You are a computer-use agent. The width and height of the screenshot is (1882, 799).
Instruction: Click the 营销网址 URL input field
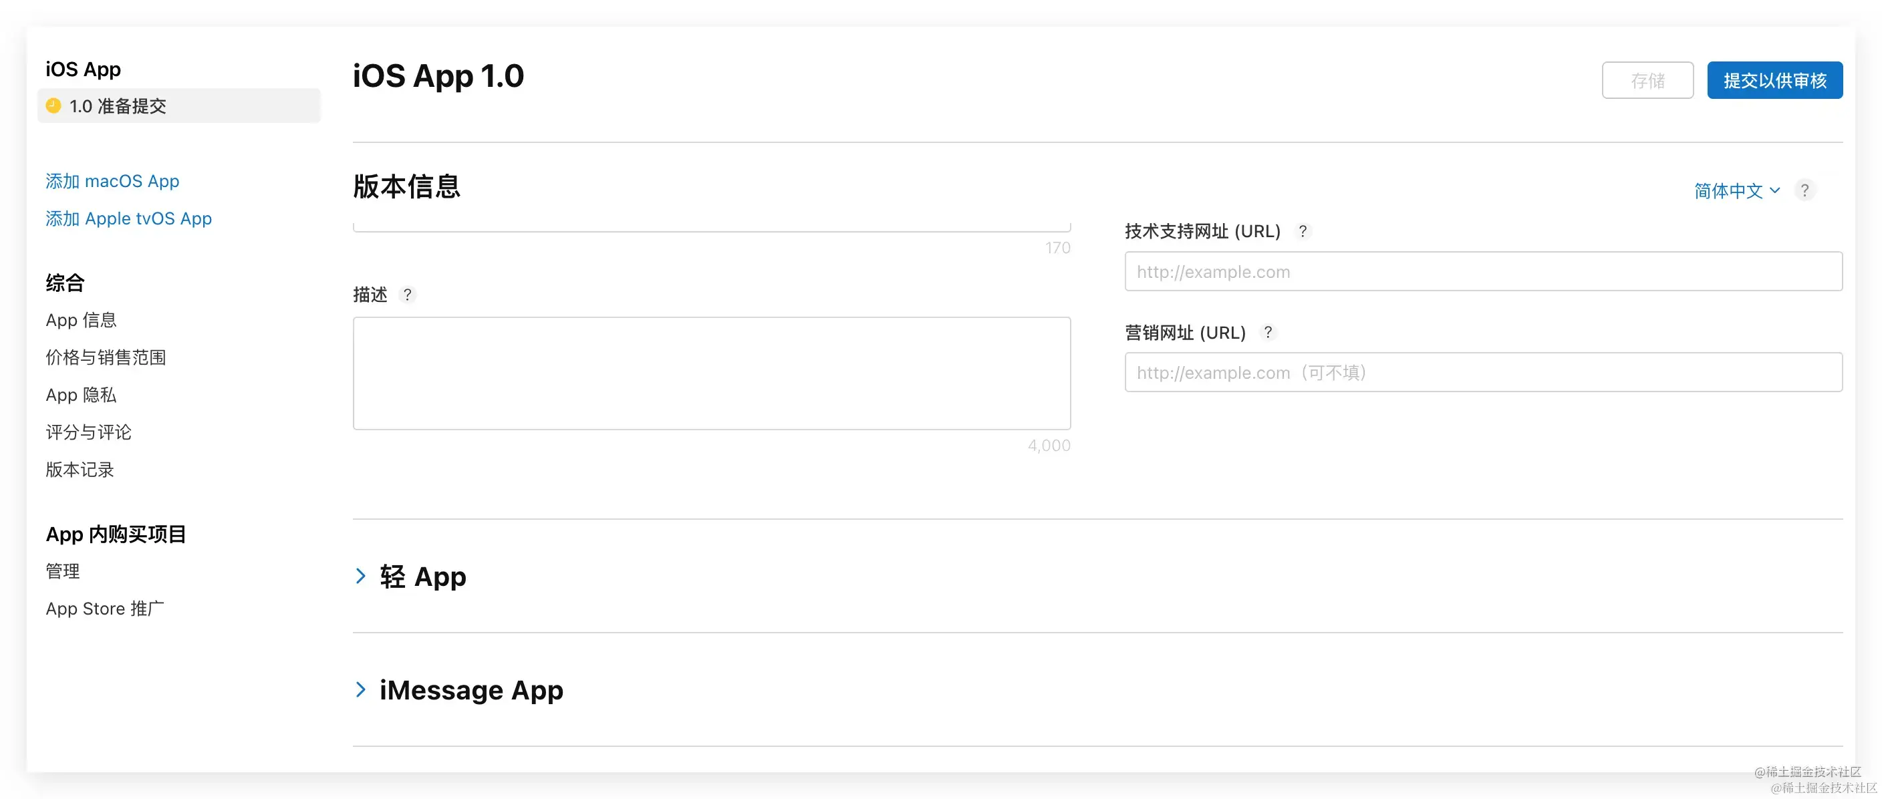click(1482, 373)
